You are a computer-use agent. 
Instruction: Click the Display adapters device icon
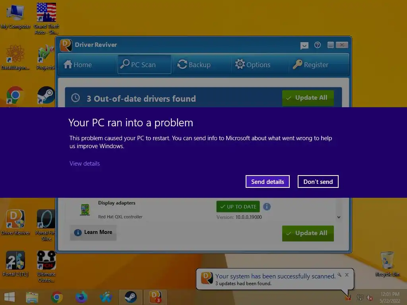pyautogui.click(x=85, y=210)
